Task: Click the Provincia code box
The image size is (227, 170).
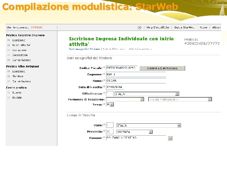Action: point(110,132)
